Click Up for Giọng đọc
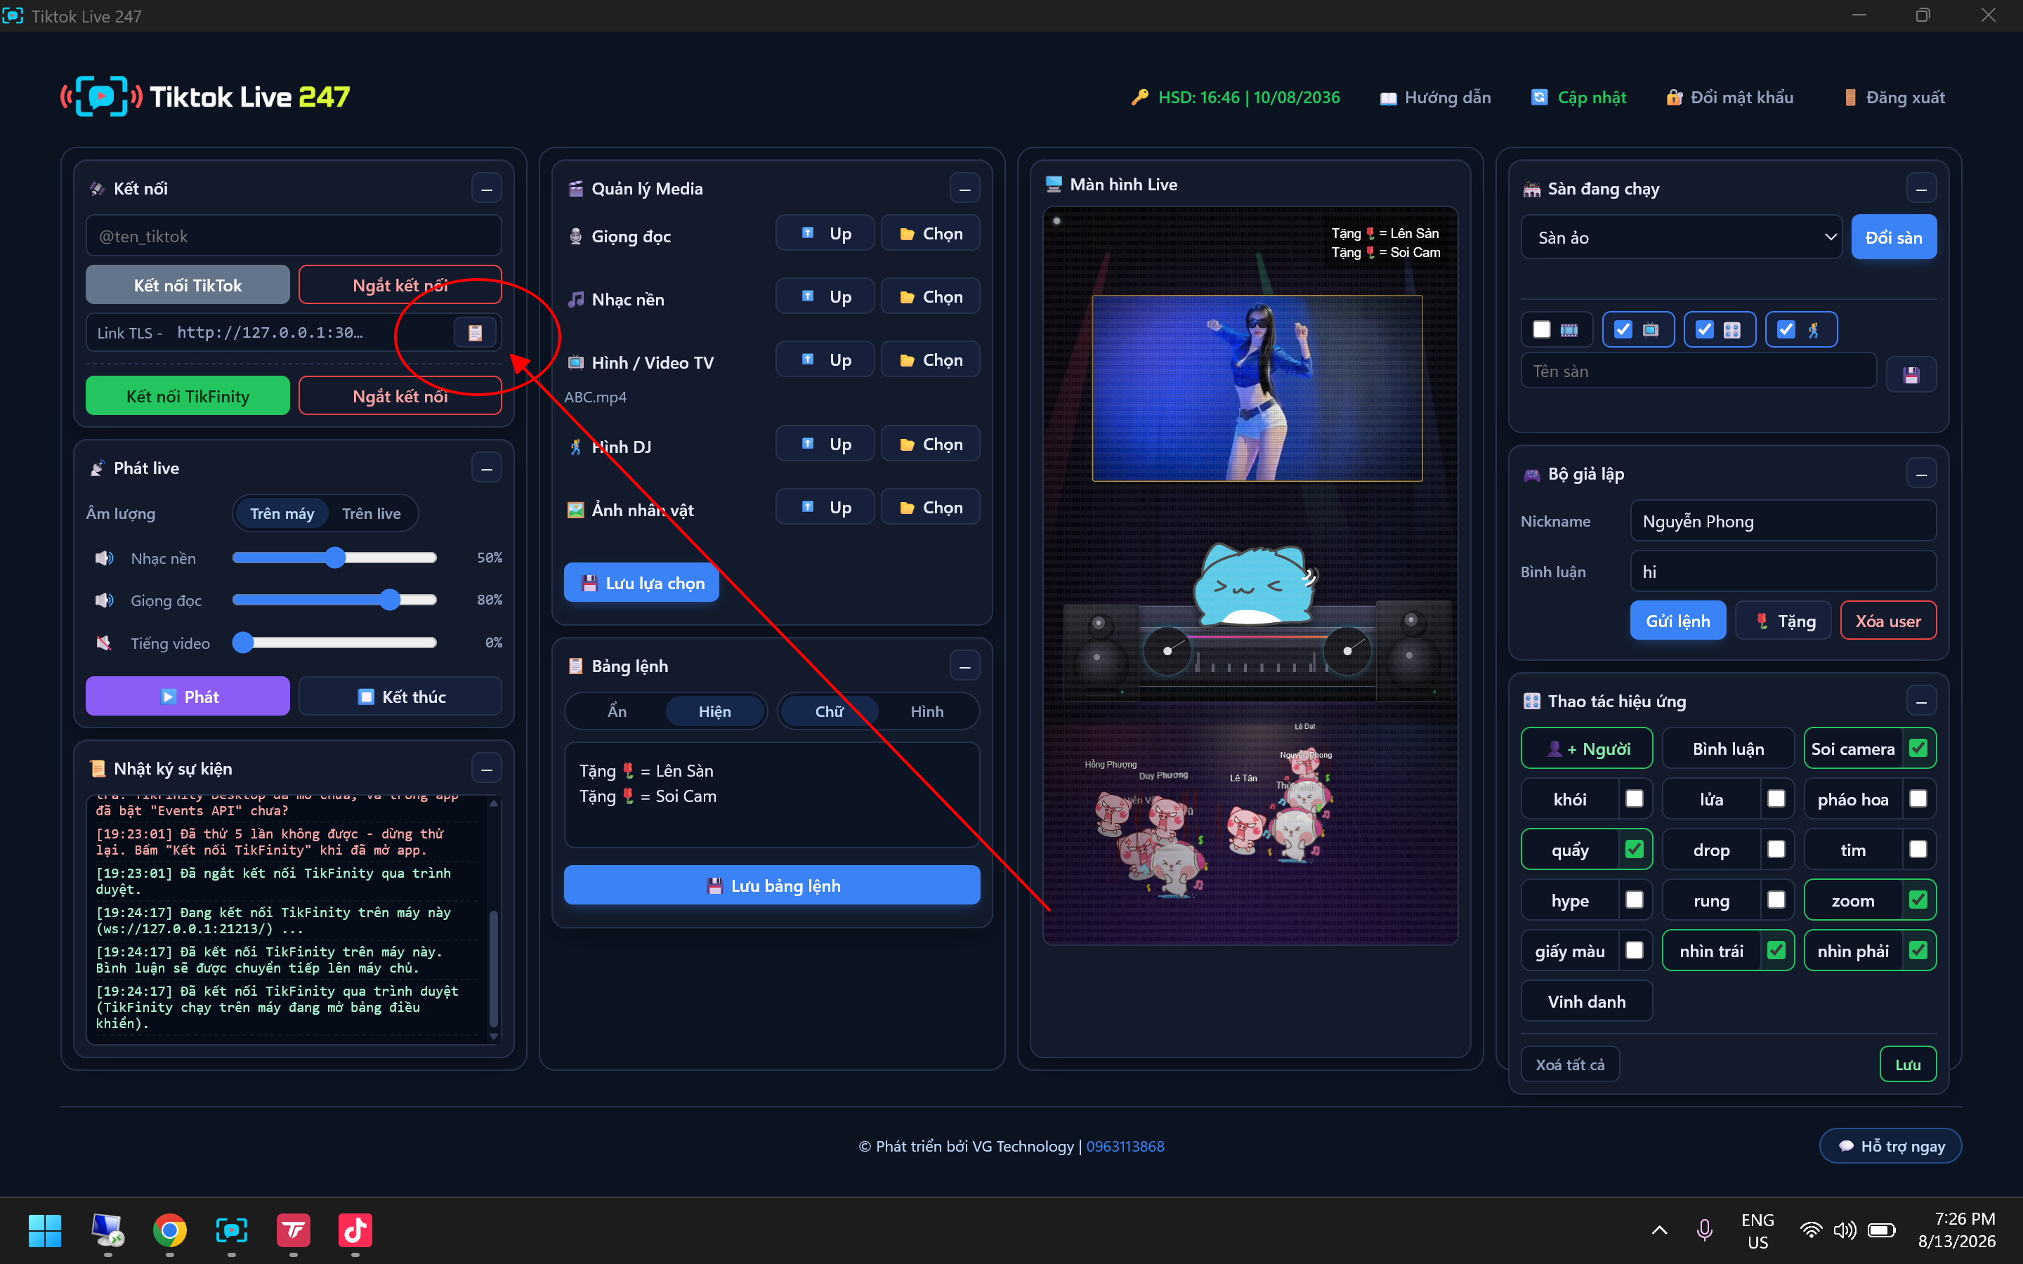Viewport: 2023px width, 1264px height. pyautogui.click(x=825, y=233)
